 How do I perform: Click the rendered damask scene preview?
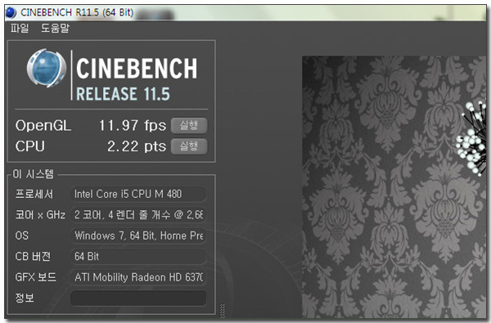394,187
